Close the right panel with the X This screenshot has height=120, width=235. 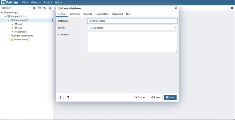[232, 8]
